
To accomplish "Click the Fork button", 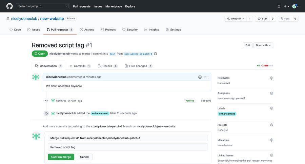I will 285,19.
